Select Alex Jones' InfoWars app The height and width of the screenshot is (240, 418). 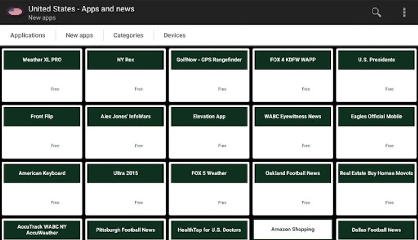pyautogui.click(x=125, y=132)
